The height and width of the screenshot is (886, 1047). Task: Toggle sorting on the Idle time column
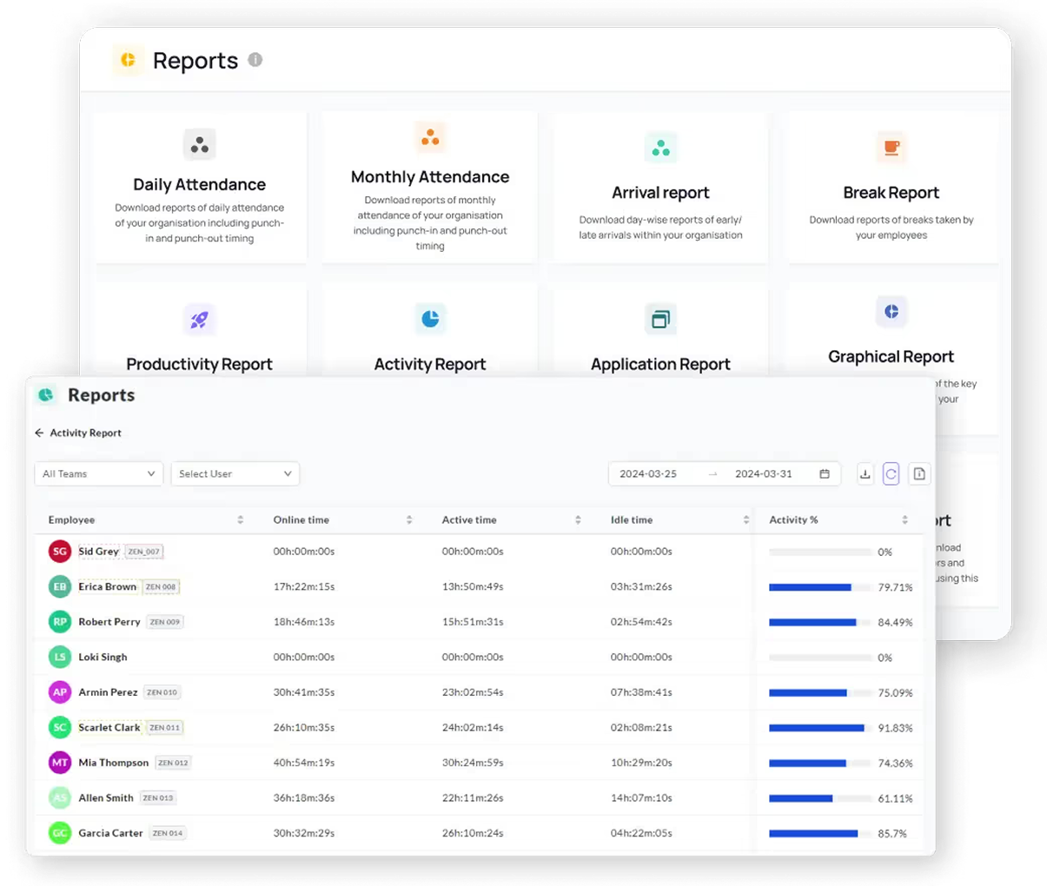tap(745, 519)
